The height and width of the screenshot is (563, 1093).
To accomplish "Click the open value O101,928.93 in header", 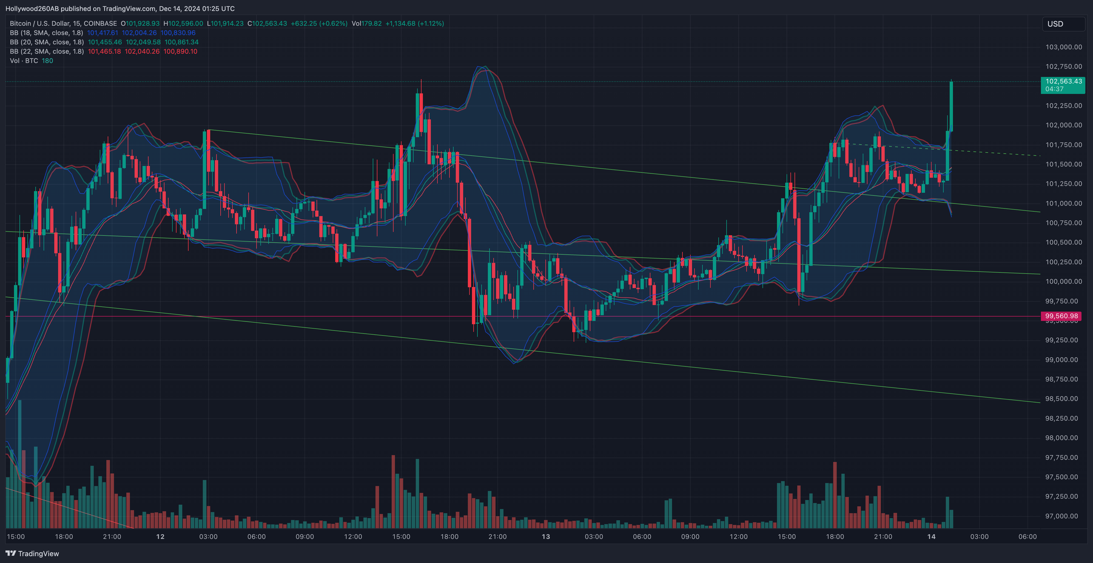I will pyautogui.click(x=140, y=23).
